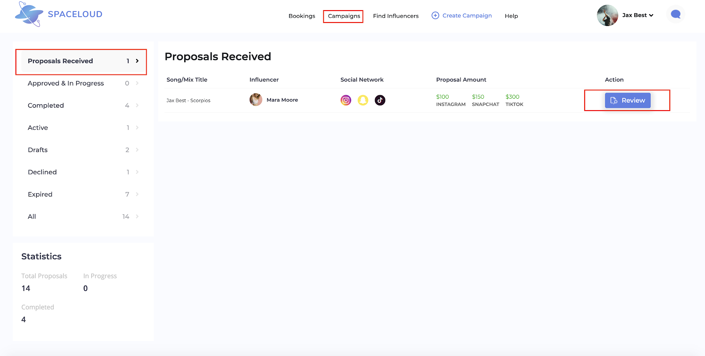The height and width of the screenshot is (356, 705).
Task: Click the Mara Moore influencer name
Action: pyautogui.click(x=282, y=100)
